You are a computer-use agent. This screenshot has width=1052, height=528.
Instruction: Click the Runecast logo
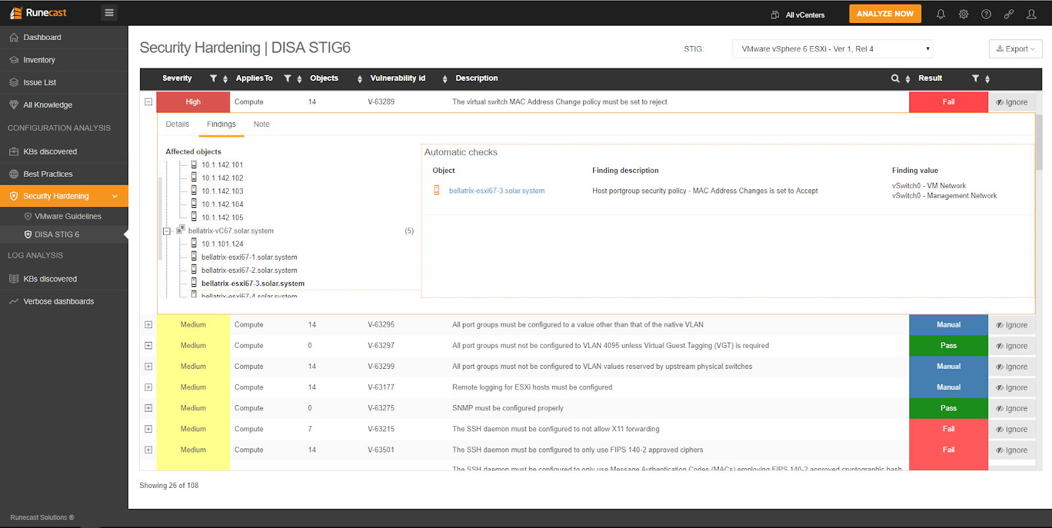38,13
